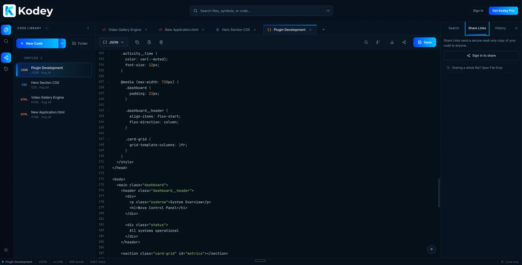Screen dimensions: 522x265
Task: Close the right side panel
Action: (x=516, y=28)
